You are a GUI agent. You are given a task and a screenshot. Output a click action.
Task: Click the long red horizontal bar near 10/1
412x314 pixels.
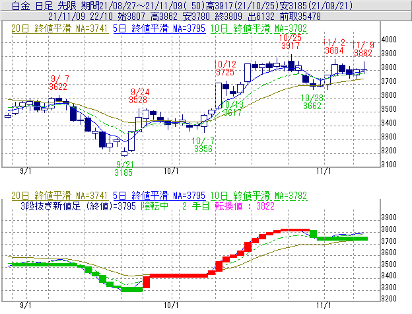179,276
